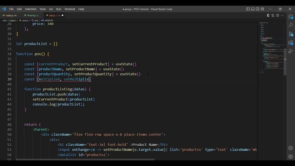Image resolution: width=295 pixels, height=166 pixels.
Task: Click the vertical editor scrollbar thumb
Action: point(285,62)
